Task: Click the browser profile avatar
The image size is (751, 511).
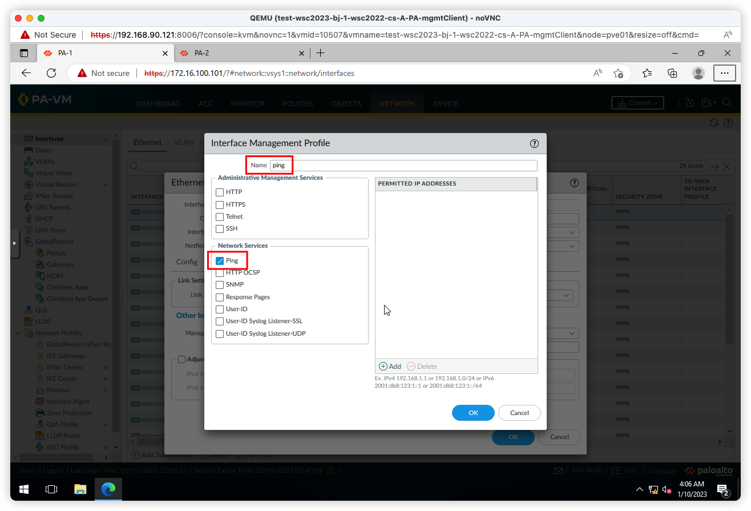Action: pyautogui.click(x=698, y=73)
